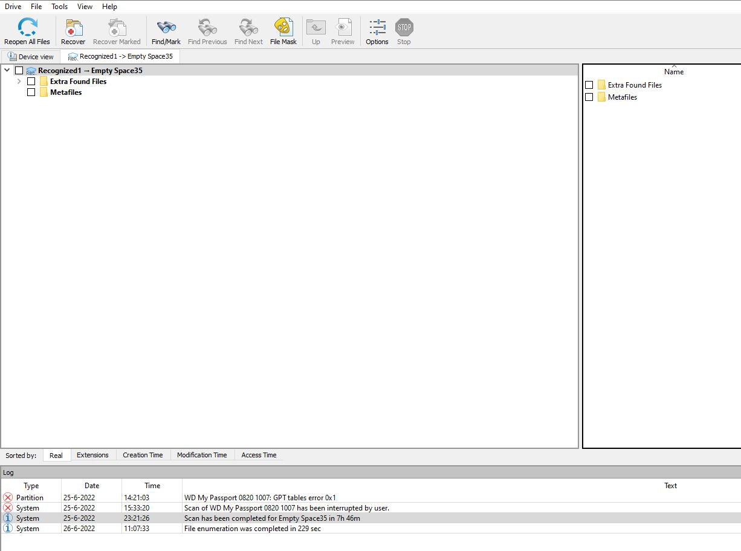Click the Find Previous icon

[207, 27]
